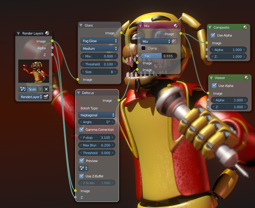Open the Fog Glow glare type dropdown
Viewport: 255px width, 208px height.
pyautogui.click(x=99, y=41)
